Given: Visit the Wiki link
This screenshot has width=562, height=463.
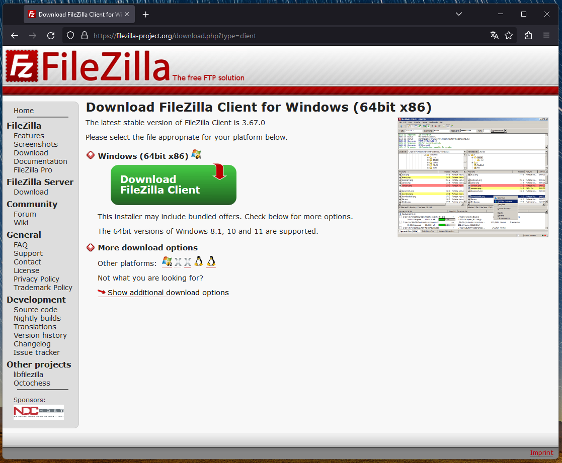Looking at the screenshot, I should point(21,223).
